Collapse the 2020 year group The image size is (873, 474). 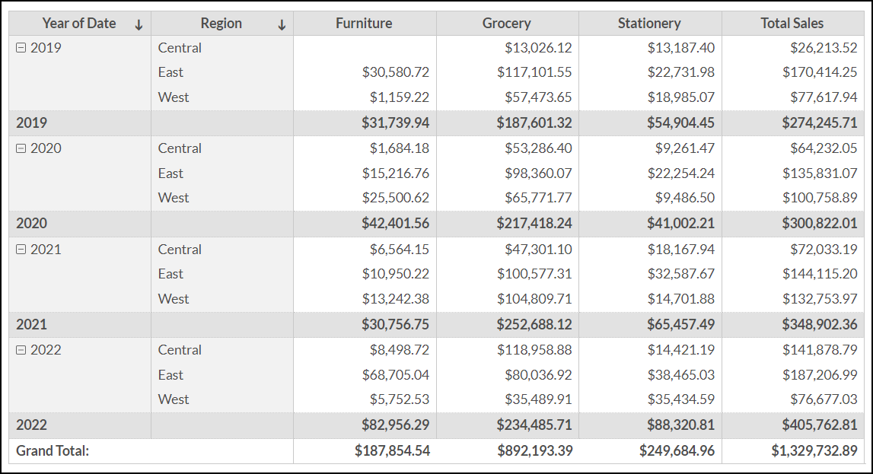coord(21,148)
